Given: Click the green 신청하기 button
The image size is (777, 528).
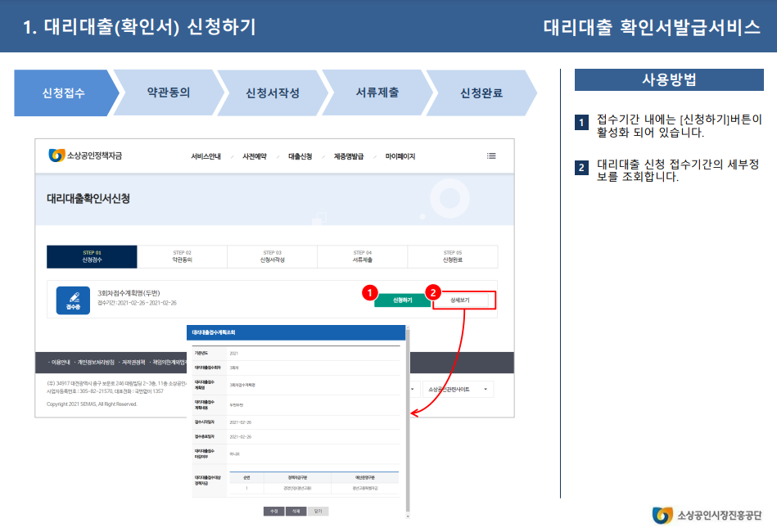Looking at the screenshot, I should [x=402, y=300].
